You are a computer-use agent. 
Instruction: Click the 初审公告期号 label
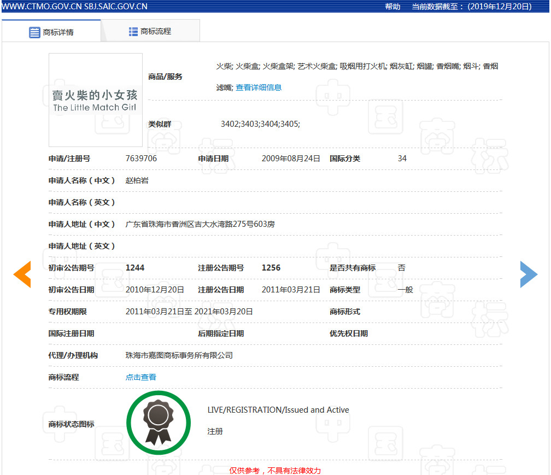71,268
